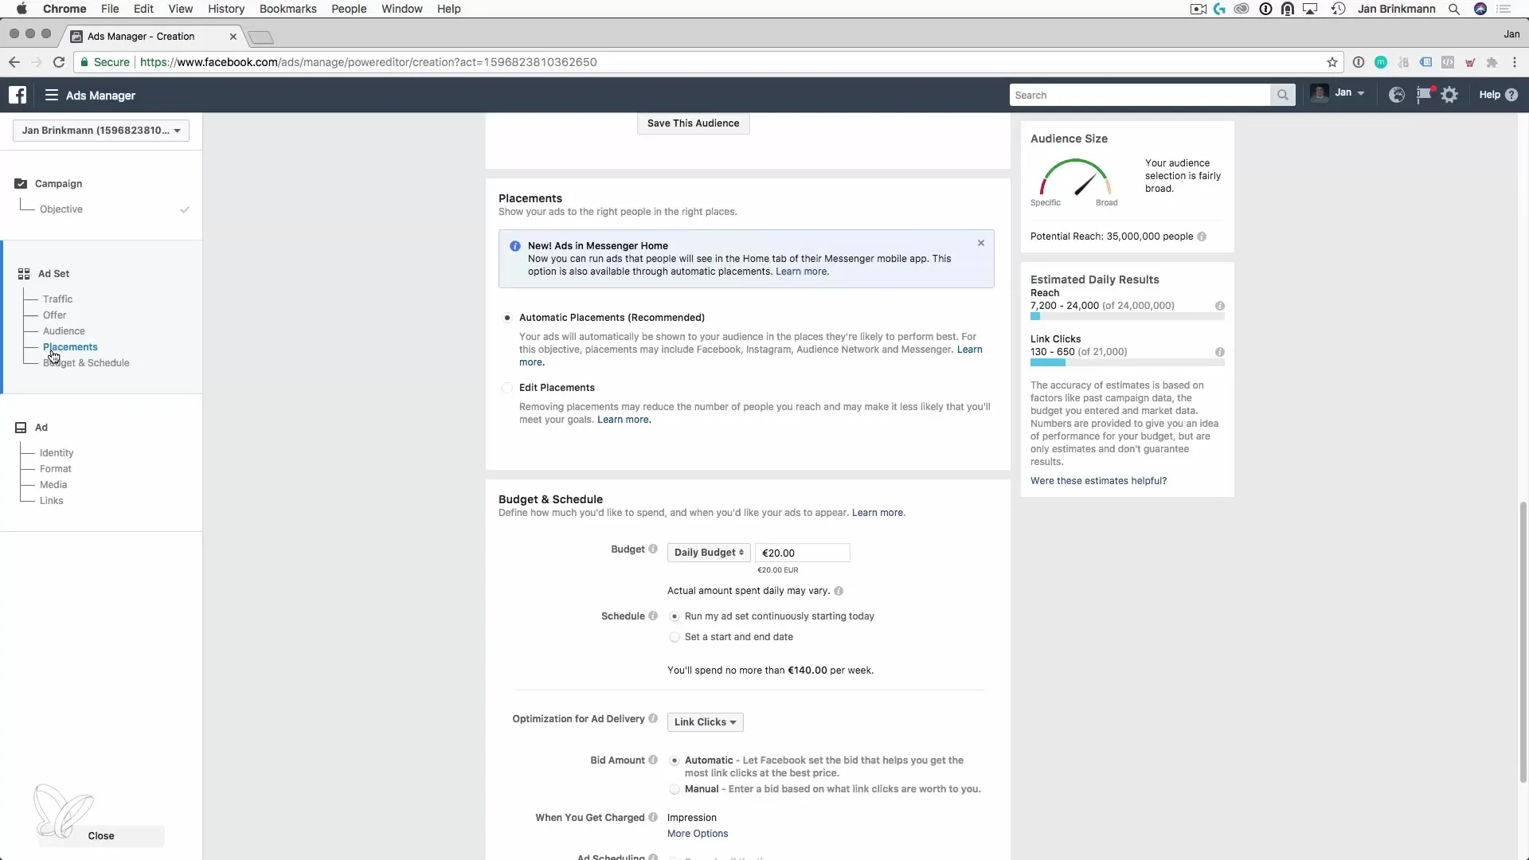The image size is (1529, 860).
Task: Go to Media in Ad sidebar
Action: pos(53,485)
